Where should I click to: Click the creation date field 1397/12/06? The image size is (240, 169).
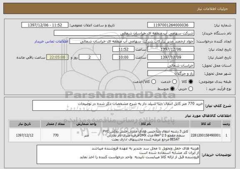(x=171, y=49)
